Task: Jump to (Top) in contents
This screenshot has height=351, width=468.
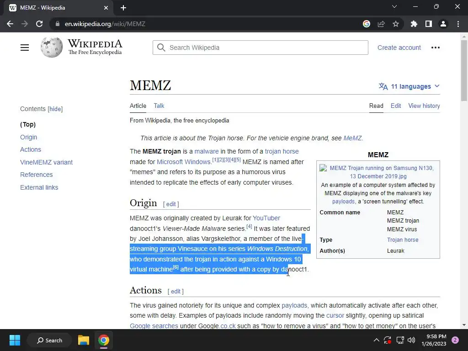Action: point(28,124)
